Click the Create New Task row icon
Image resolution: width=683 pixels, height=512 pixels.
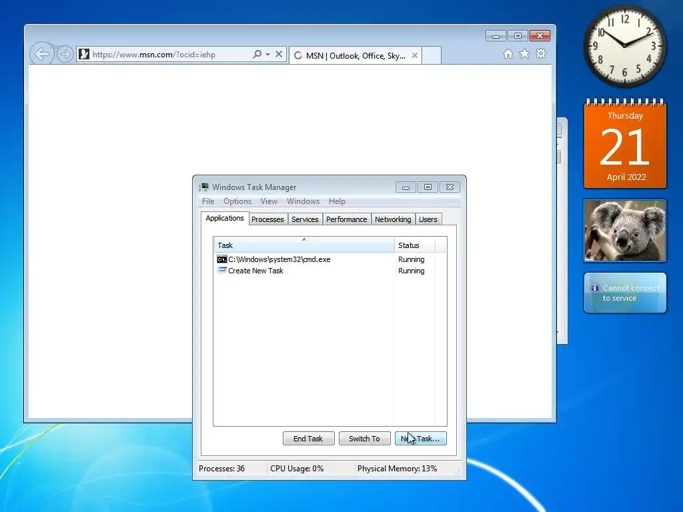[221, 271]
